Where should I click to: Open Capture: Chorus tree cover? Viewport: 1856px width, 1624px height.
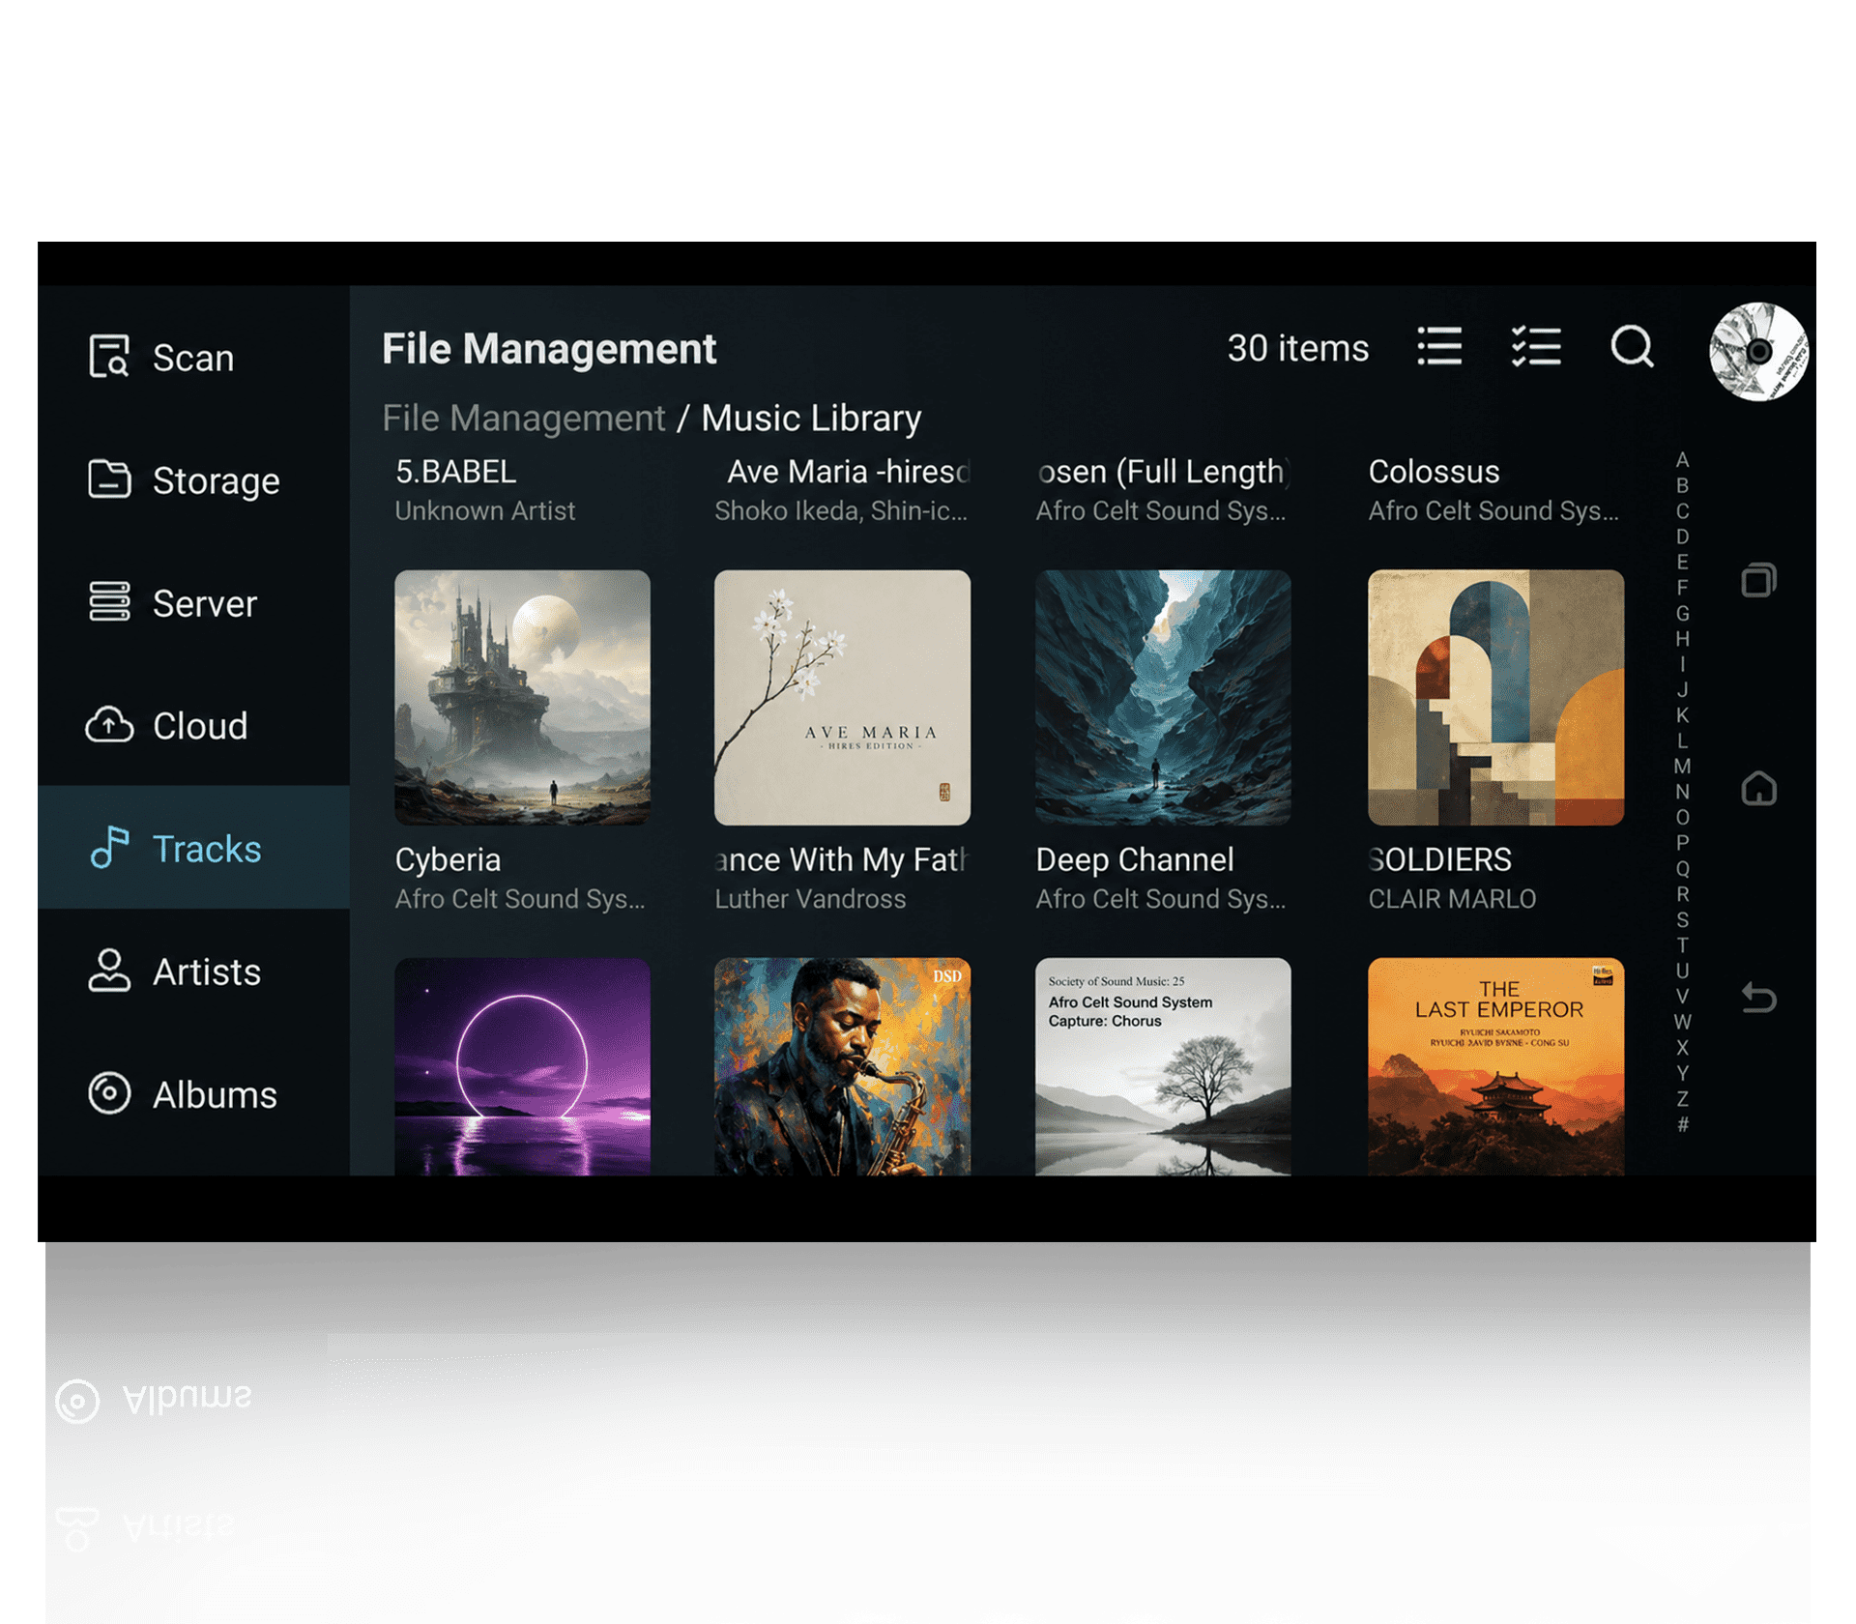(1163, 1066)
